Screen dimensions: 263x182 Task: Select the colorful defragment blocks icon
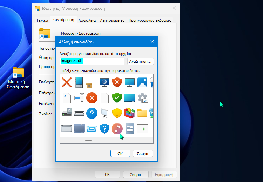130,113
